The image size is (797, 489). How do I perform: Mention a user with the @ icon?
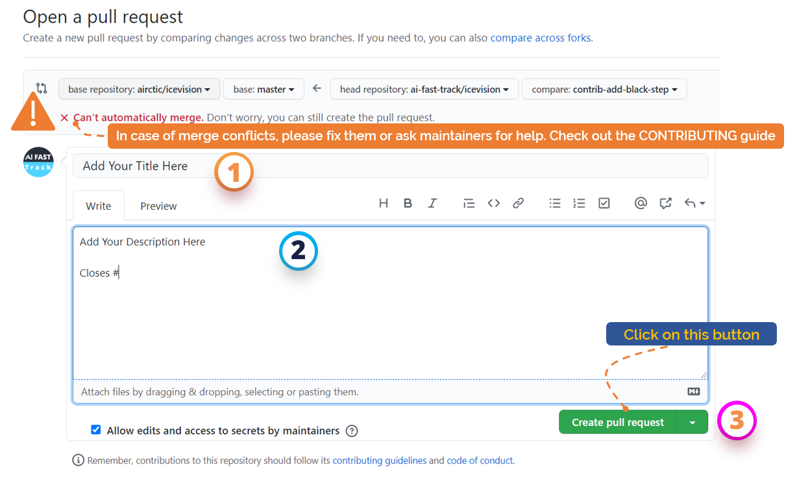click(x=641, y=203)
